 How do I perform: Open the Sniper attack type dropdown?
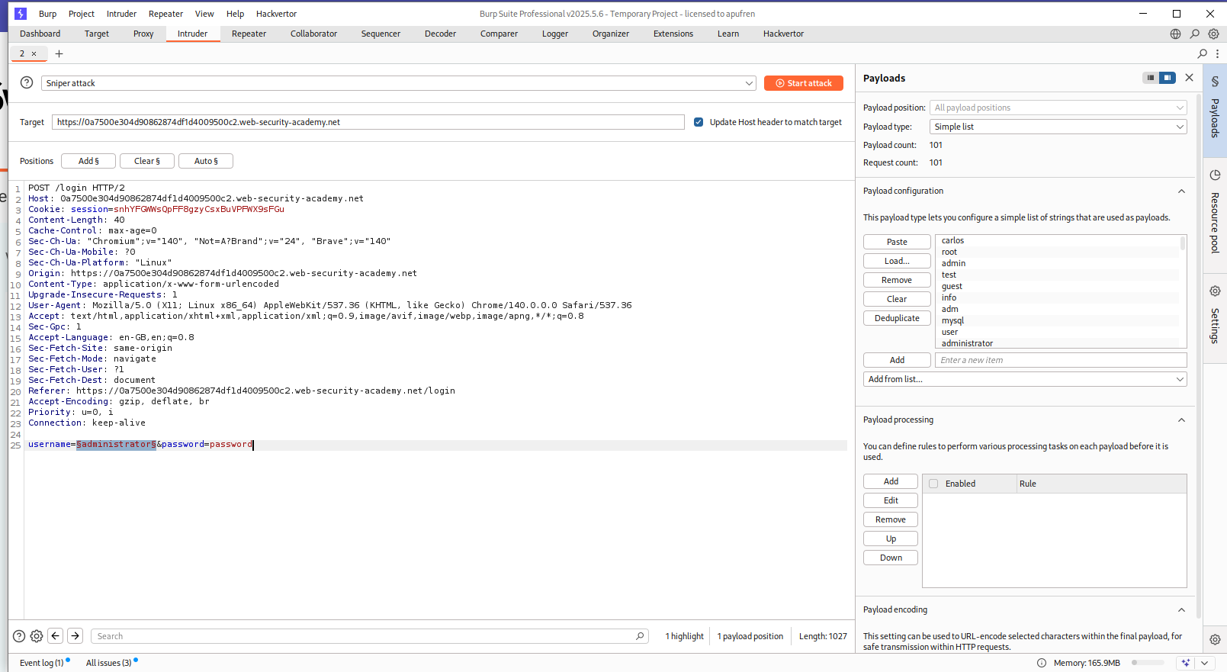(x=398, y=83)
